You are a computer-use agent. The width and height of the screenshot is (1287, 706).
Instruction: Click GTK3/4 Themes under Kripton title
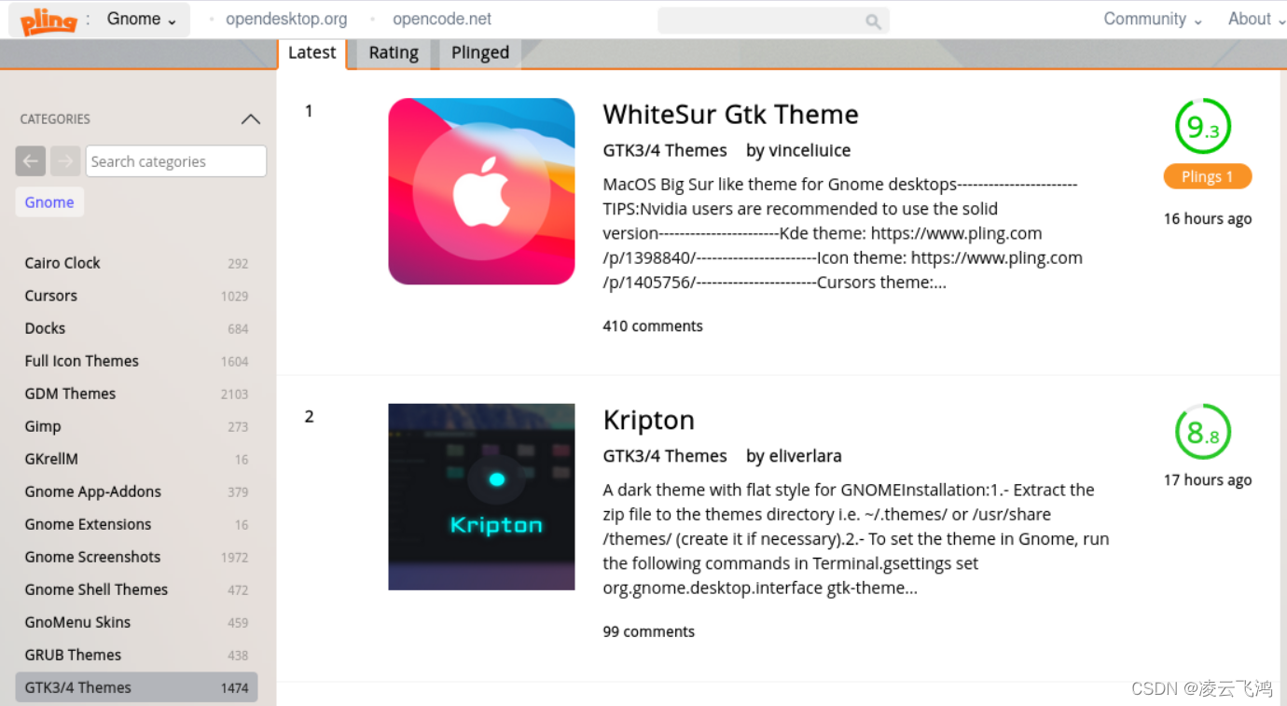click(665, 456)
